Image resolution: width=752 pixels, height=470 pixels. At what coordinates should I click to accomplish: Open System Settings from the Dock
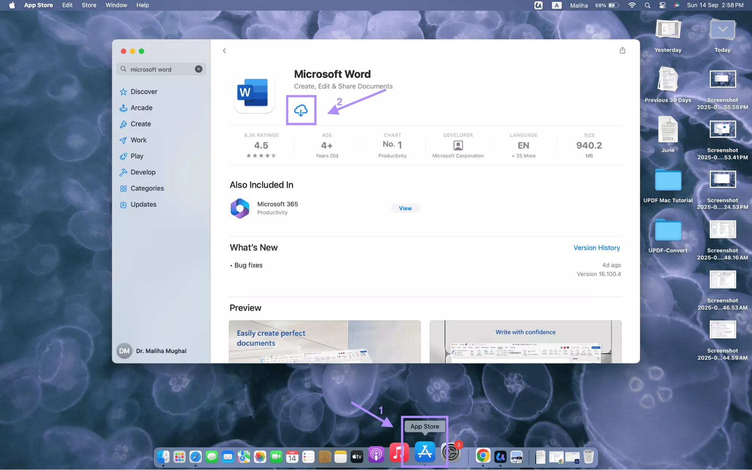tap(451, 452)
